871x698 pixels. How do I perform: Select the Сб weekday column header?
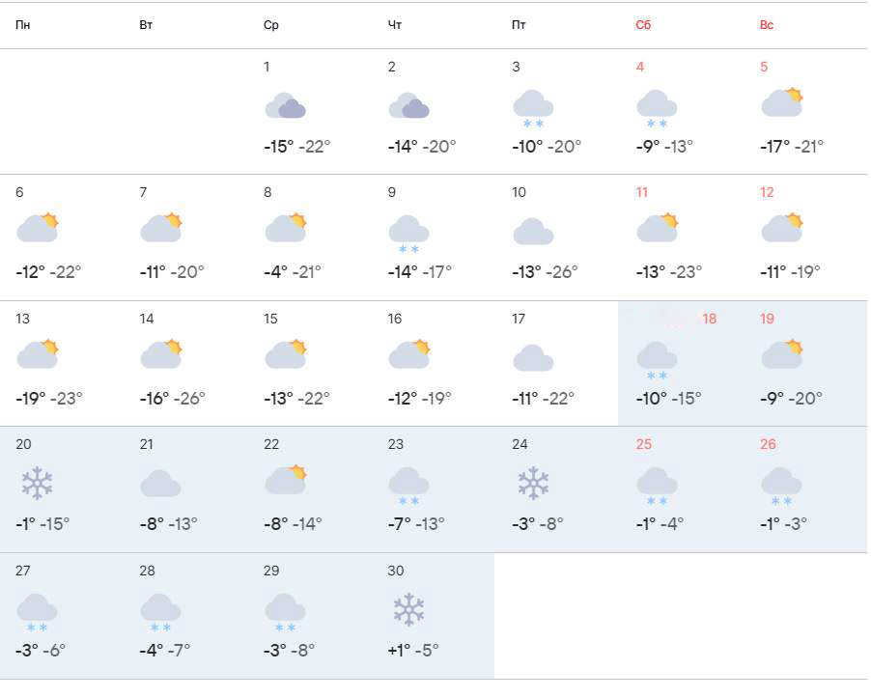pos(643,25)
